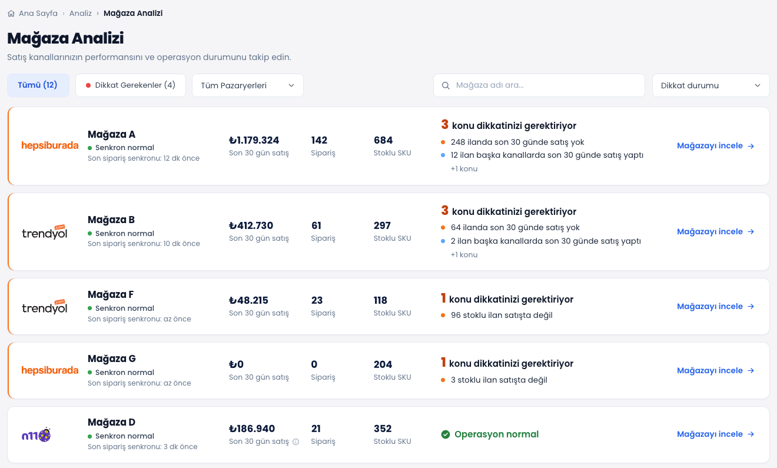The image size is (777, 468).
Task: Click the magnifier icon in the search box
Action: coord(446,85)
